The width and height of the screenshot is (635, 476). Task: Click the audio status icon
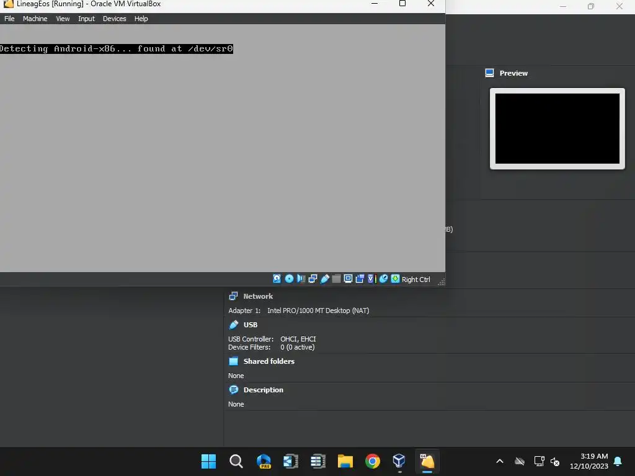coord(301,279)
